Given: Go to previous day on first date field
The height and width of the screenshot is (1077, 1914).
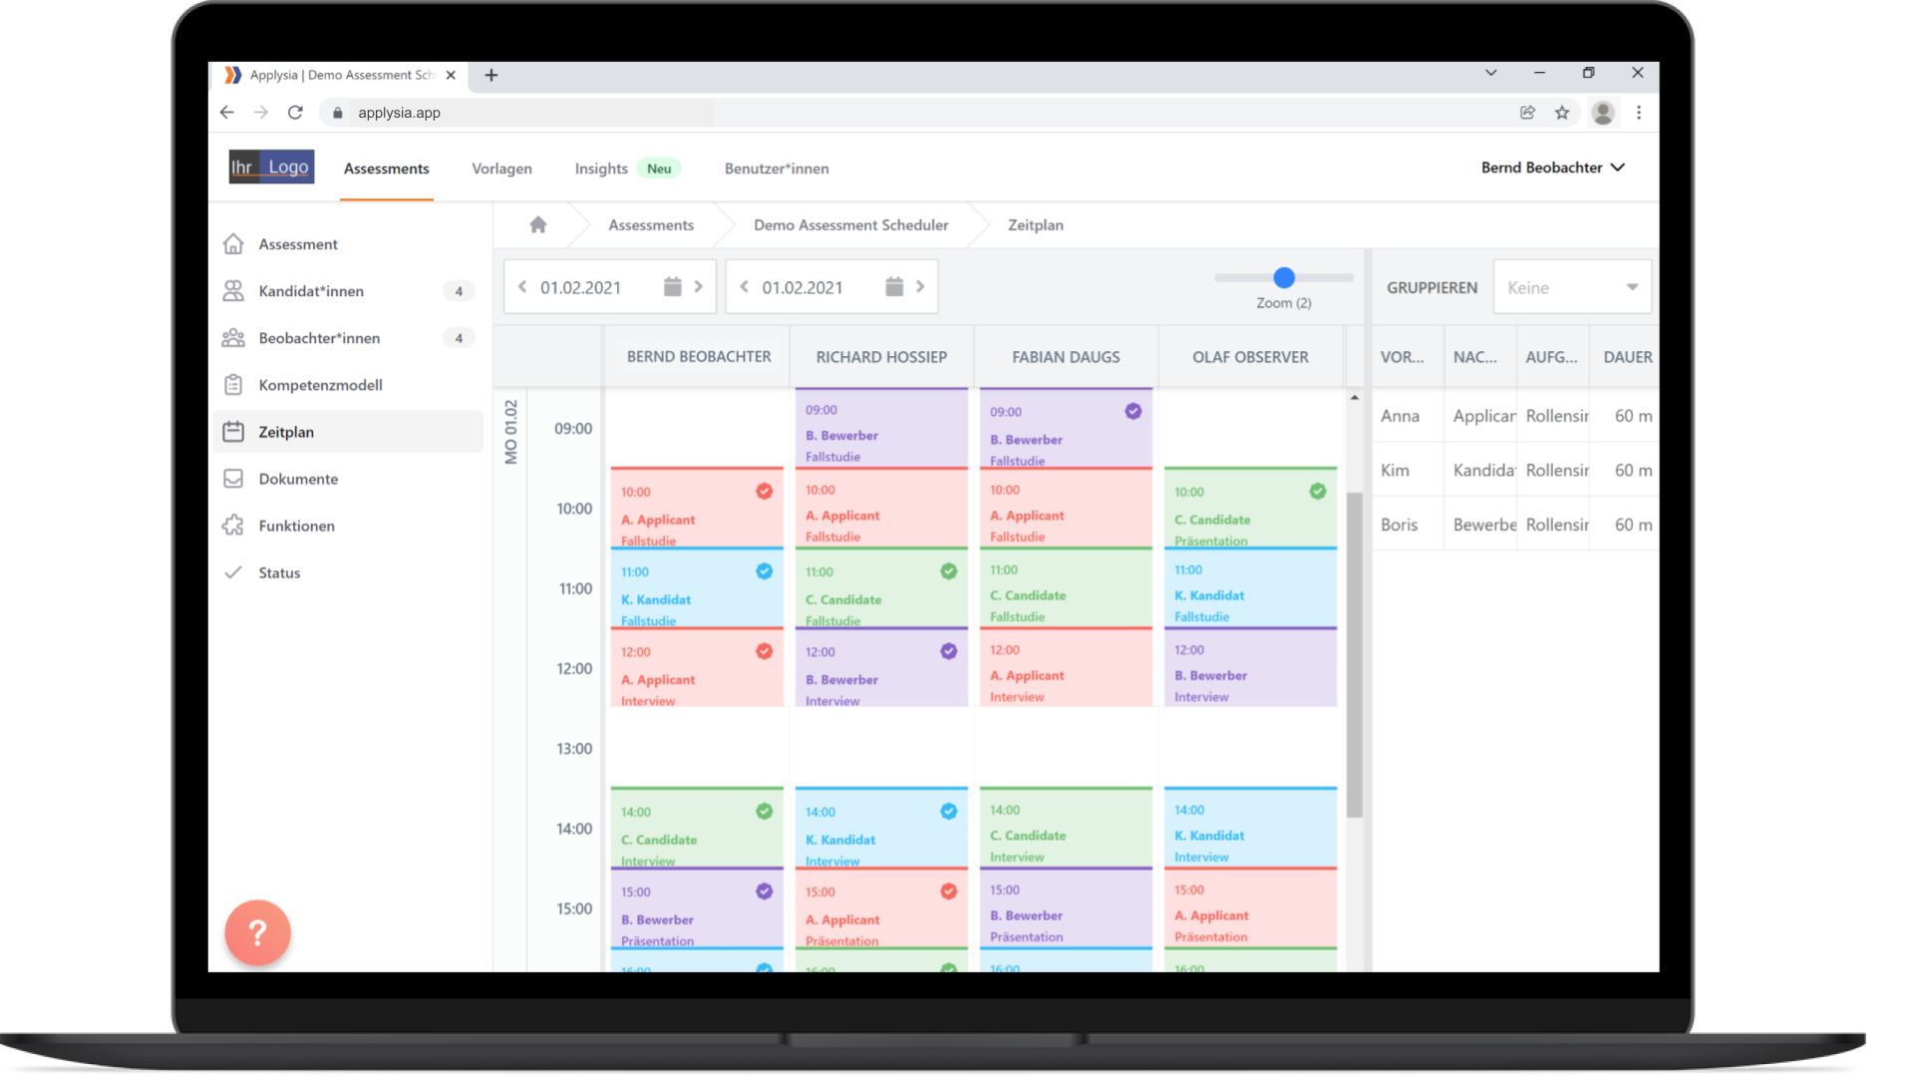Looking at the screenshot, I should click(522, 287).
